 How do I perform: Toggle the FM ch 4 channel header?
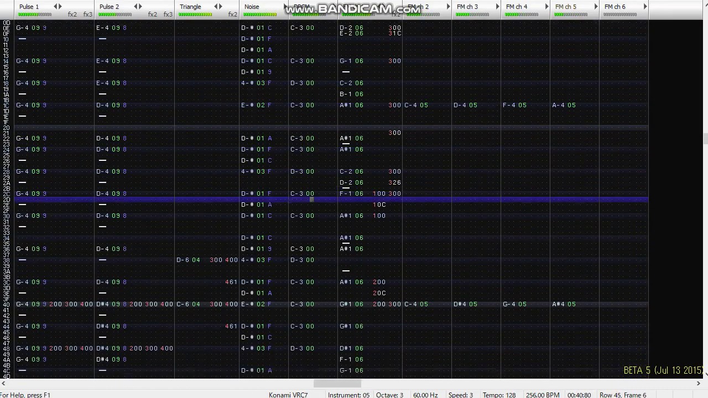point(517,7)
